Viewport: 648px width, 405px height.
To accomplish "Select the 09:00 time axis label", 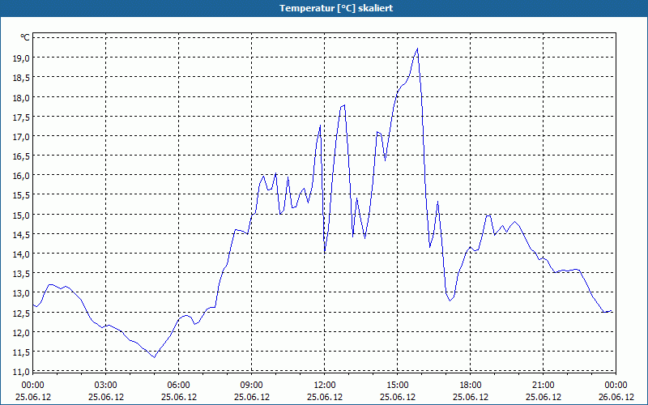I will (x=252, y=386).
